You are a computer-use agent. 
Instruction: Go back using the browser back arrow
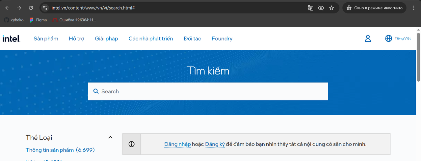click(7, 8)
